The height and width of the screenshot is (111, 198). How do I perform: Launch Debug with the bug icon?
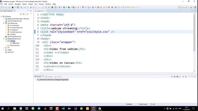59,7
